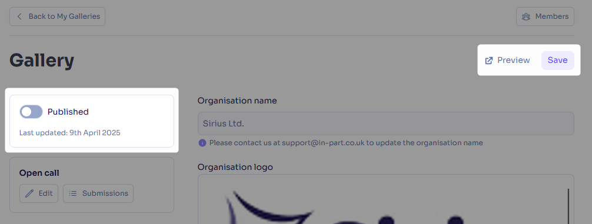The image size is (592, 224).
Task: Click the Organisation name field
Action: [386, 123]
